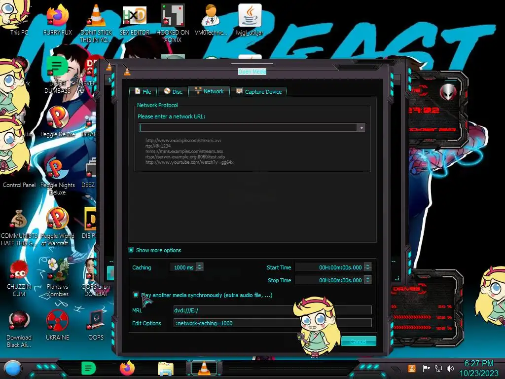Screen dimensions: 505x379
Task: Click the Start orb on the taskbar
Action: [12, 369]
